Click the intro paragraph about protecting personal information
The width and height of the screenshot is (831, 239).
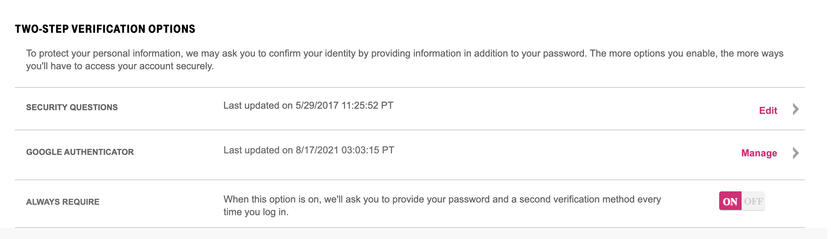(x=404, y=54)
